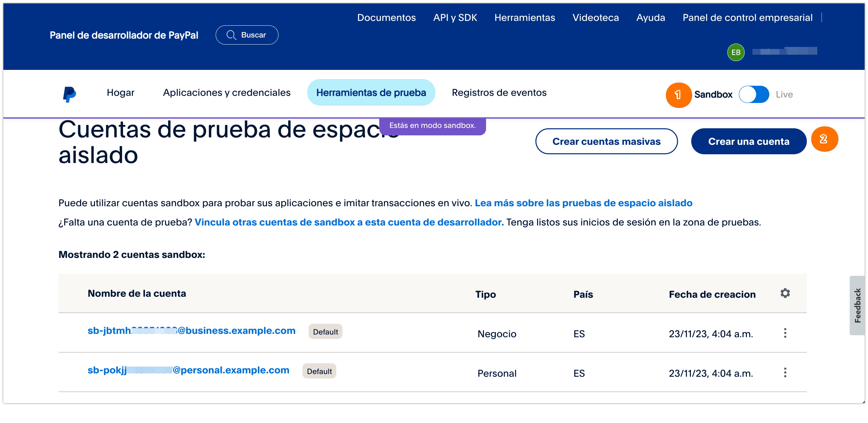
Task: Go to Registros de eventos tab
Action: click(499, 92)
